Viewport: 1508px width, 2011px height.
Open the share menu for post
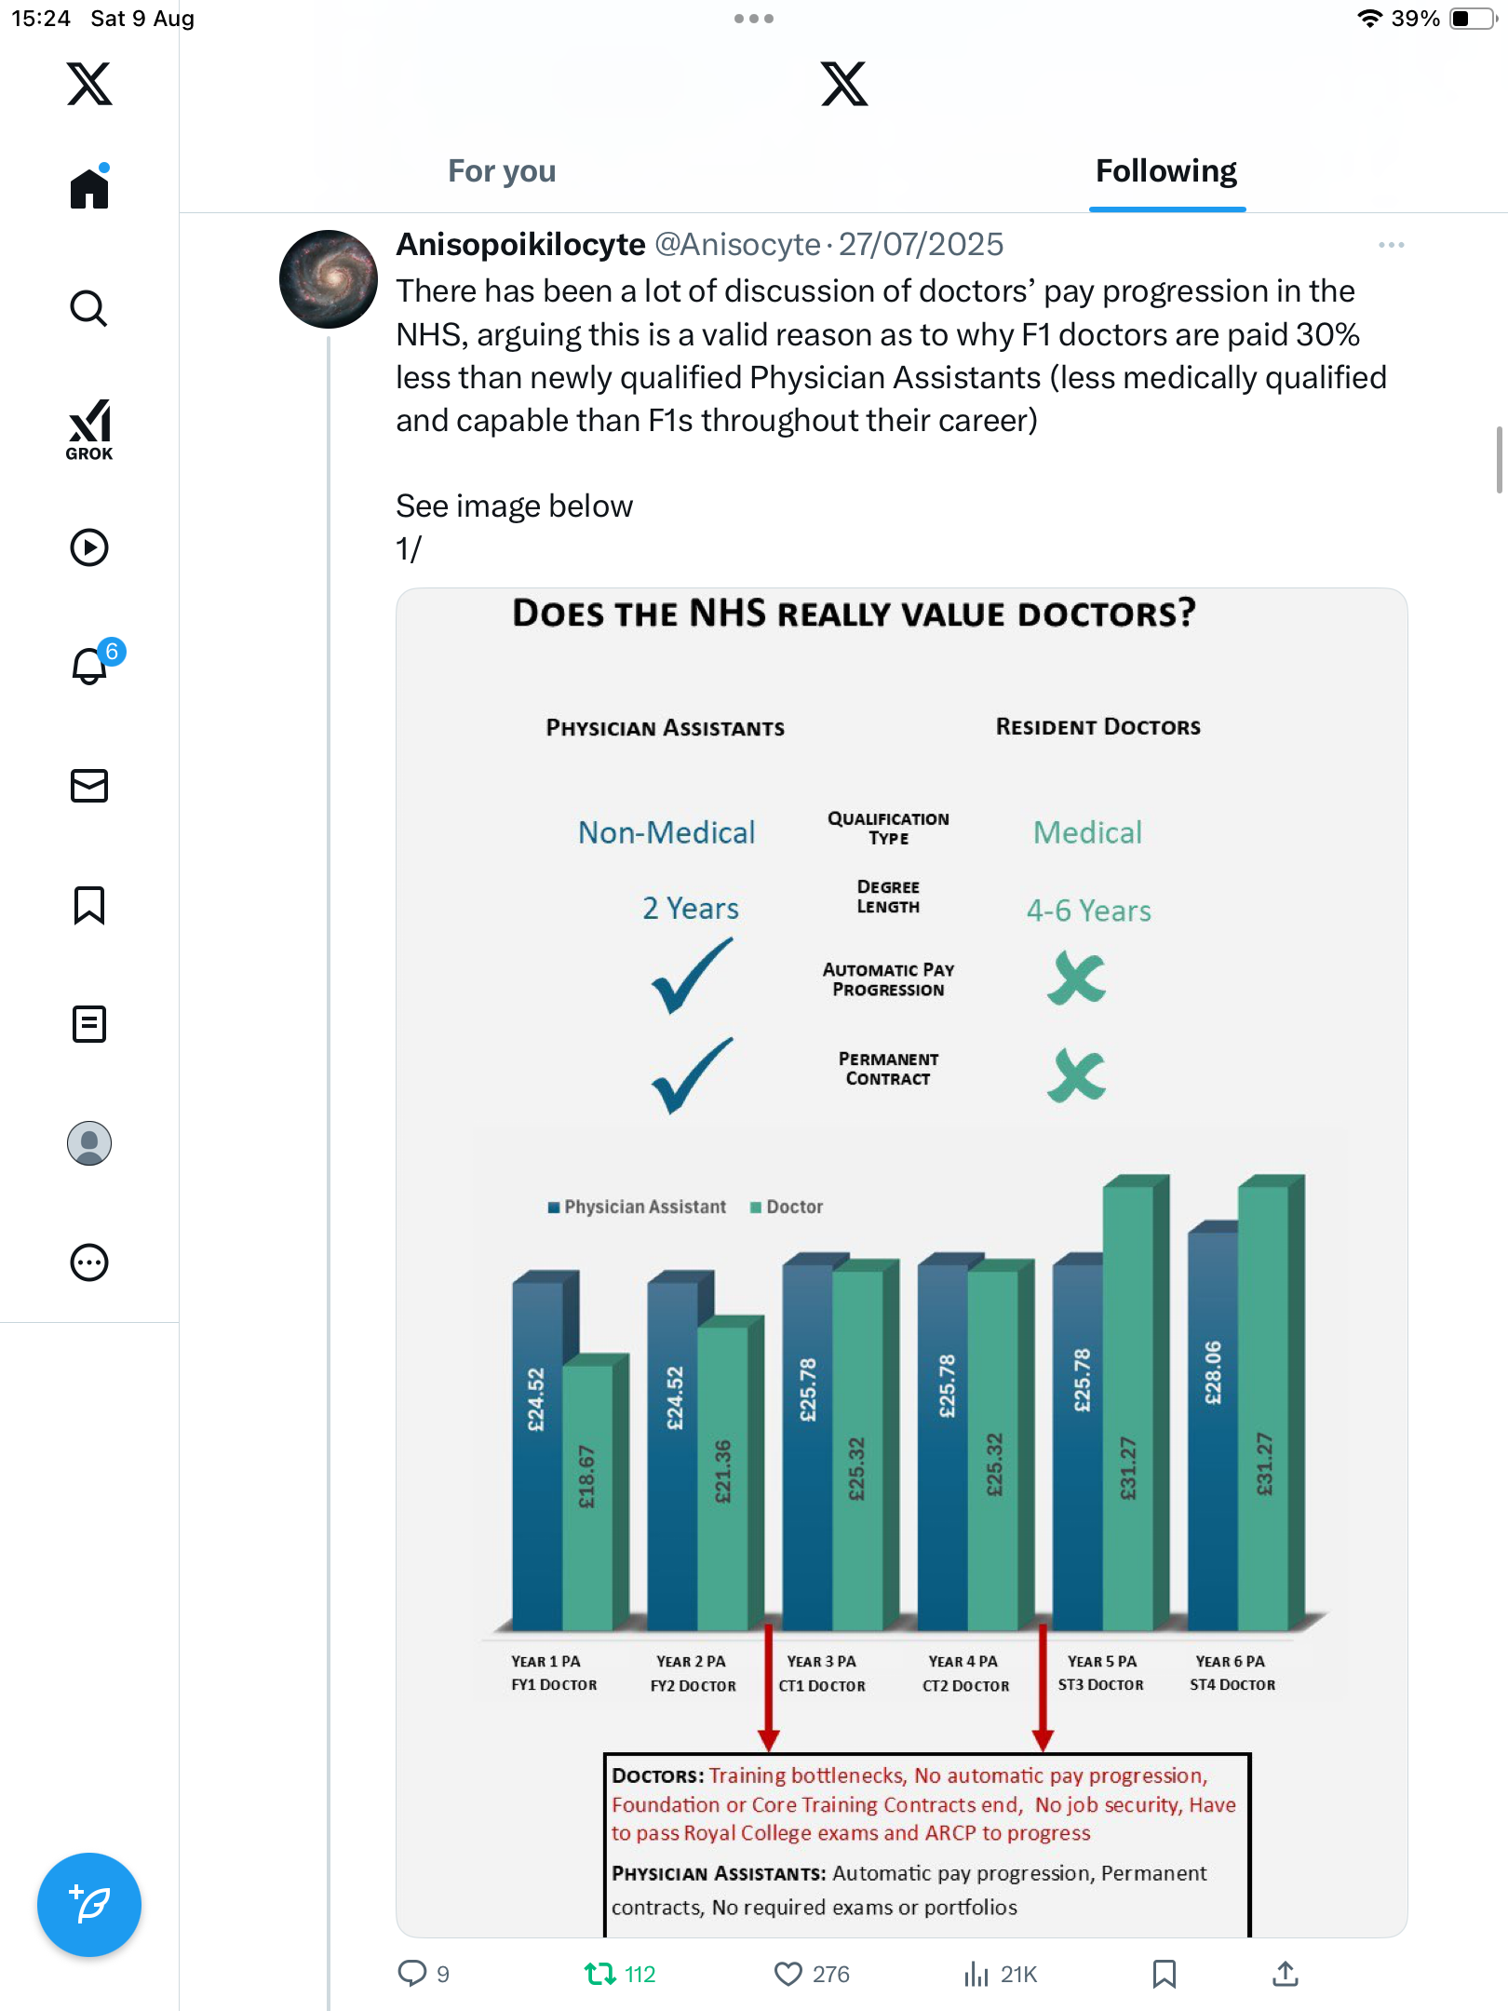[x=1286, y=1974]
